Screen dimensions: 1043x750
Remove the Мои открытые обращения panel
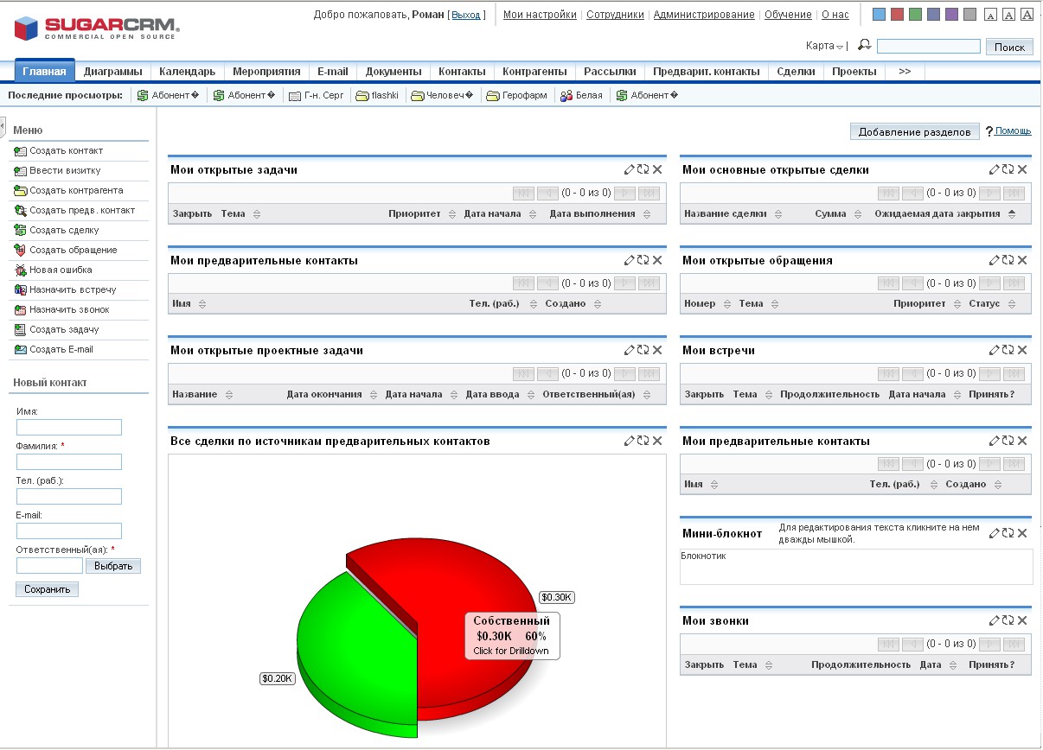click(1022, 260)
